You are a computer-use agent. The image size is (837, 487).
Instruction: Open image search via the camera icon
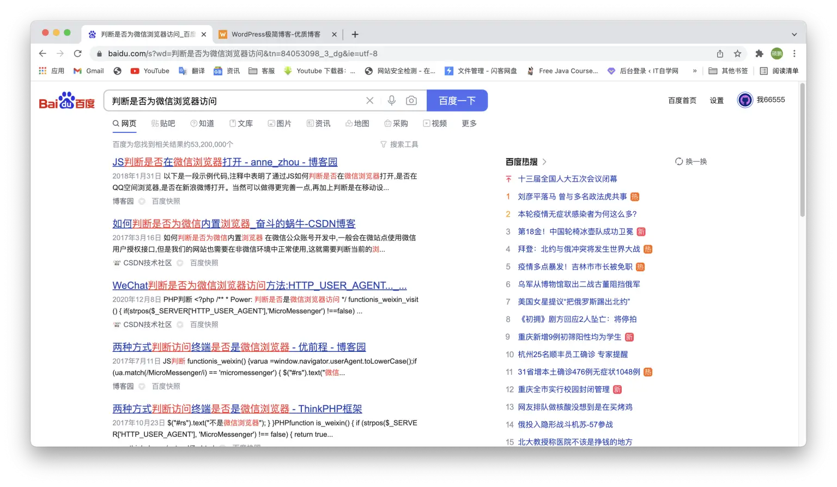click(x=411, y=100)
